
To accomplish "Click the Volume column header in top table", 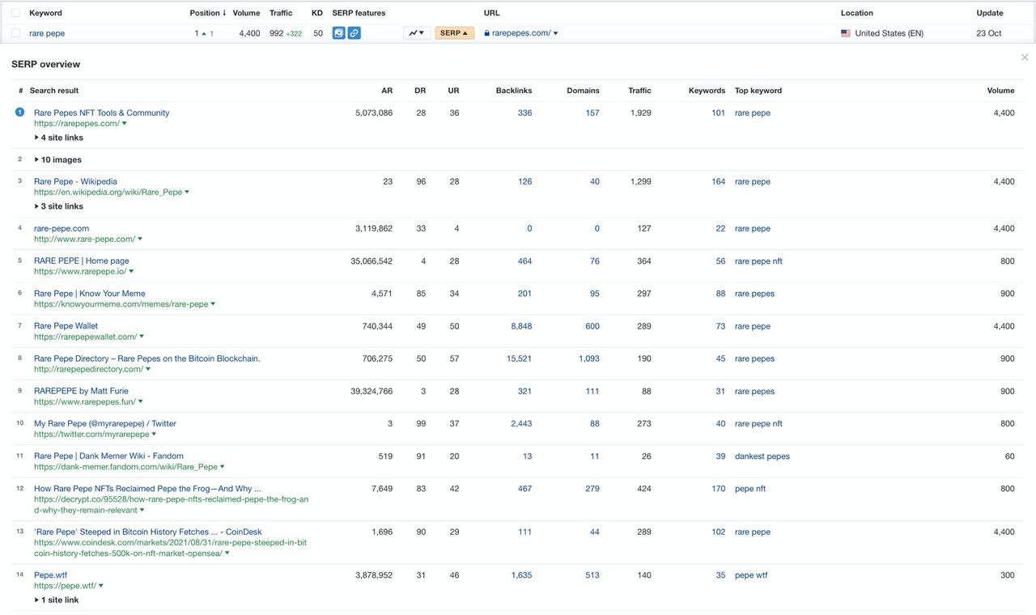I will [x=246, y=13].
